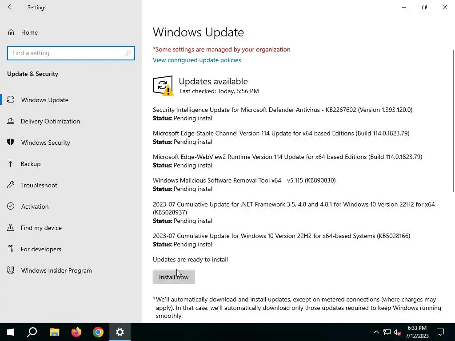
Task: Click the Install now button
Action: 174,277
